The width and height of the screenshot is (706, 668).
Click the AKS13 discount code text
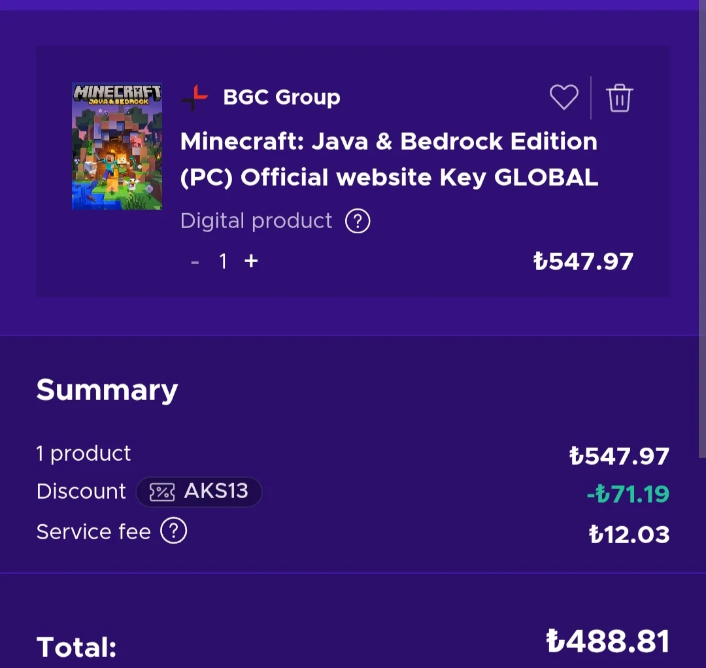coord(216,492)
